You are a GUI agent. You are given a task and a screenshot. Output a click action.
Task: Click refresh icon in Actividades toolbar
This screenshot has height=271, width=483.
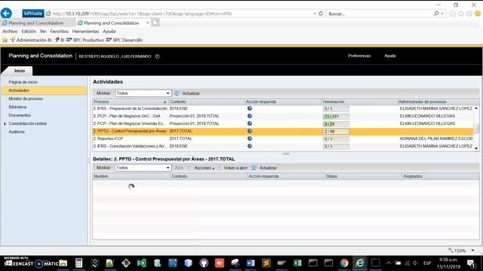tap(177, 93)
